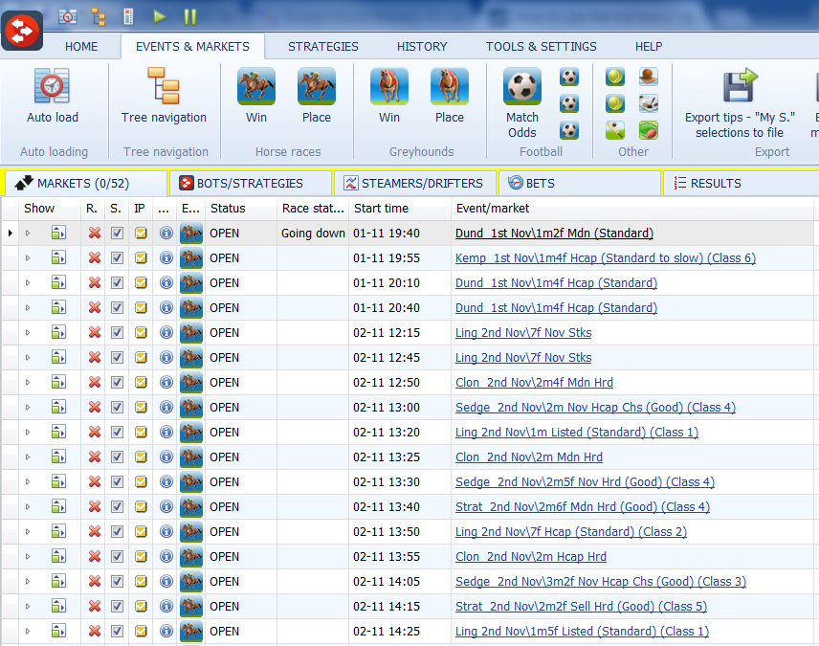
Task: Click the Show icon on the 20:10 Dund row
Action: tap(58, 282)
